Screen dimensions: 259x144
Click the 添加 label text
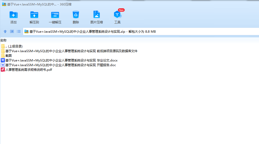coord(14,22)
